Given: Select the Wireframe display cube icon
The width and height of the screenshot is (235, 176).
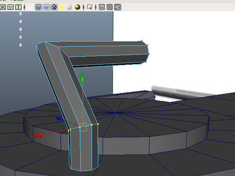Looking at the screenshot, I should pyautogui.click(x=31, y=7).
